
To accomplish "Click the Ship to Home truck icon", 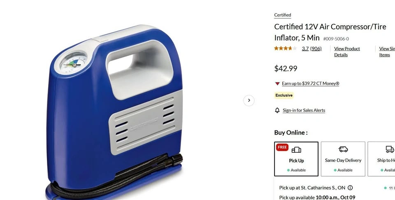I will tap(390, 149).
